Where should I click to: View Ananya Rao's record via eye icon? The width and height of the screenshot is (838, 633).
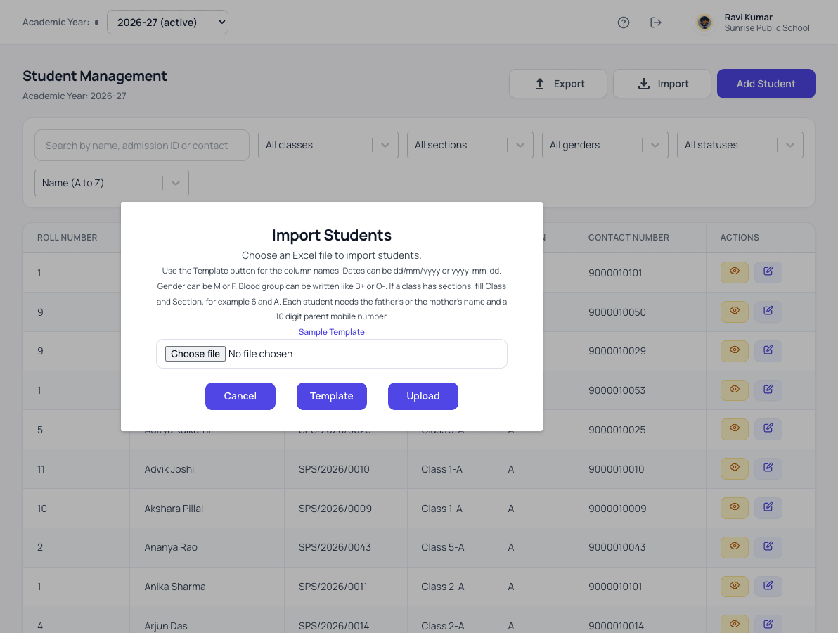(x=735, y=547)
